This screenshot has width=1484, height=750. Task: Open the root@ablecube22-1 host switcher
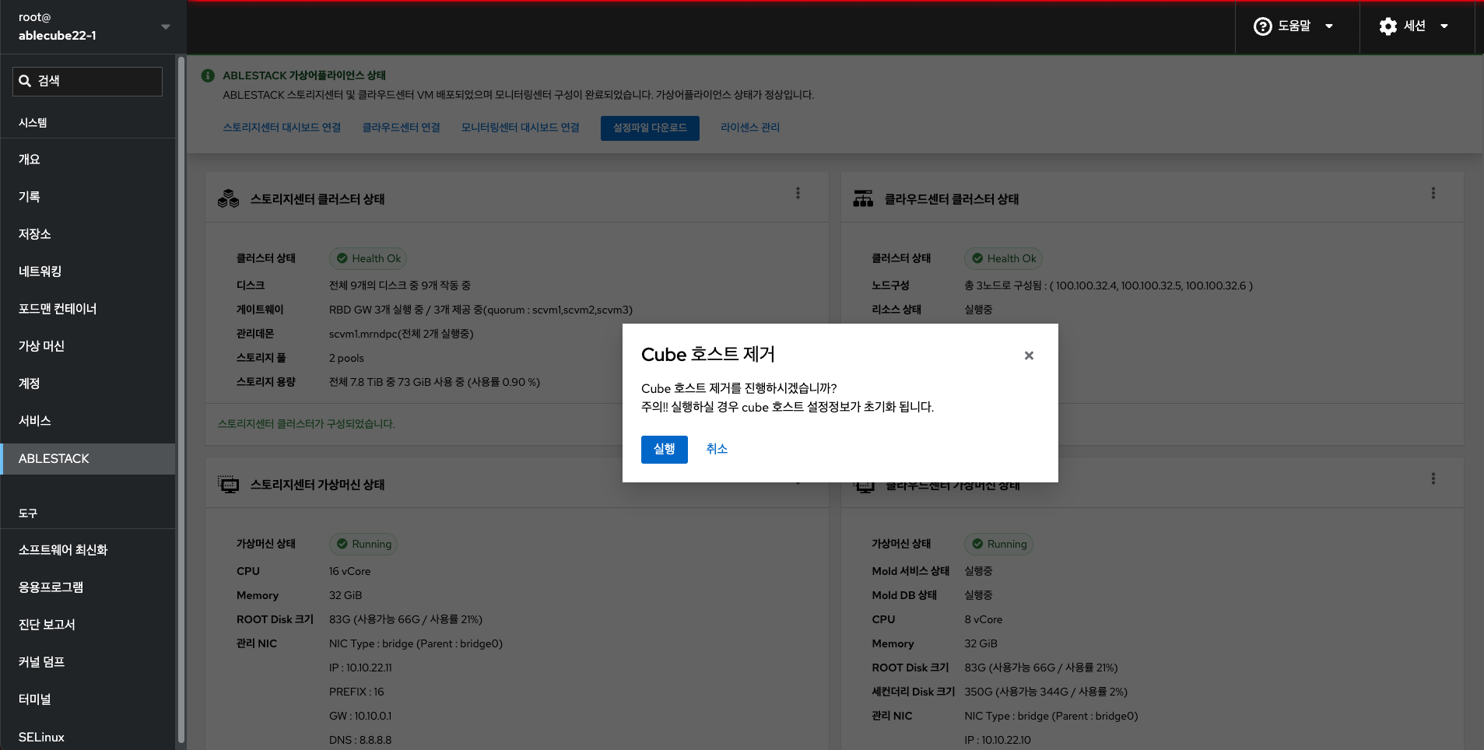(93, 26)
